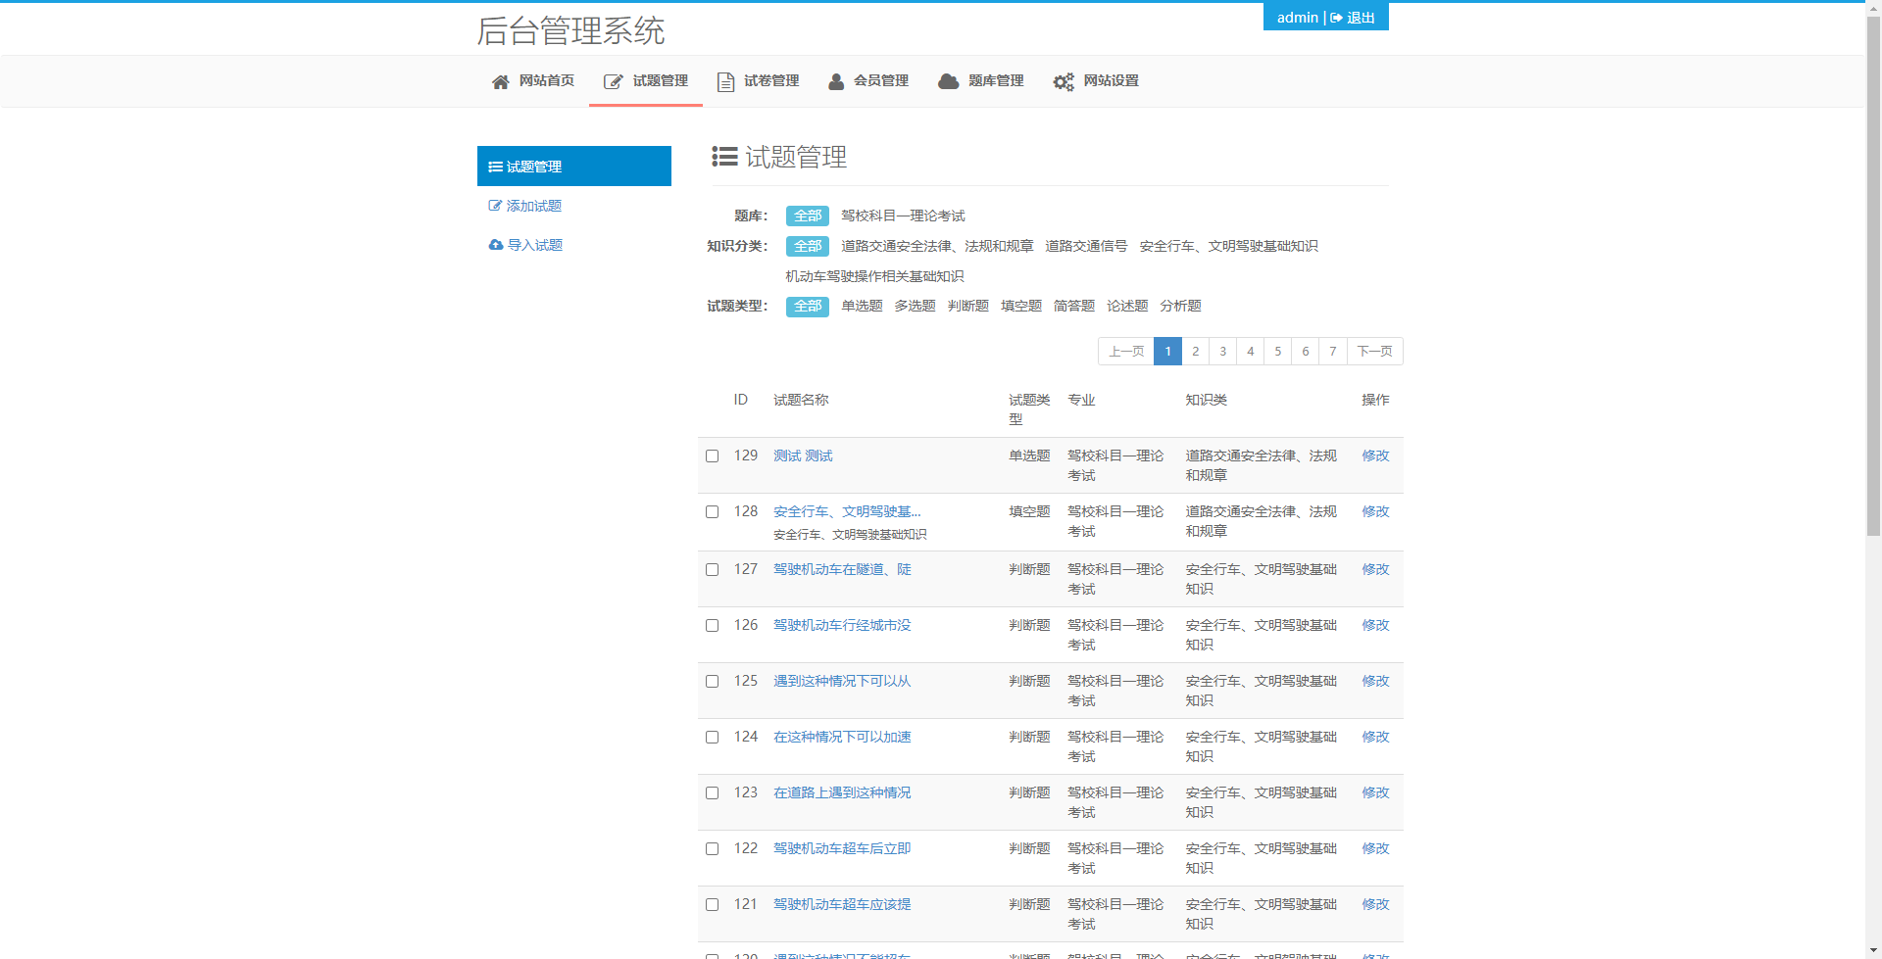1882x959 pixels.
Task: Go to page 5
Action: pos(1278,351)
